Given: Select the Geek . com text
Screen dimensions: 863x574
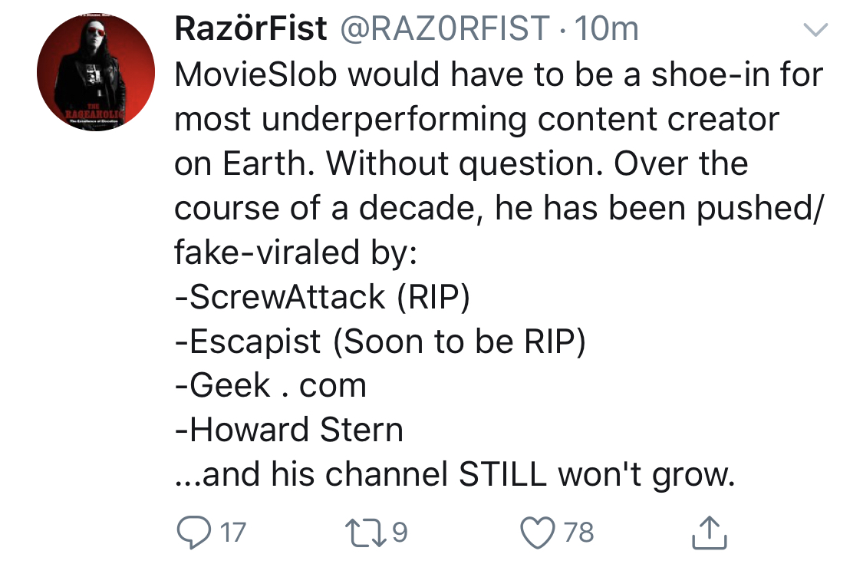Looking at the screenshot, I should point(278,385).
